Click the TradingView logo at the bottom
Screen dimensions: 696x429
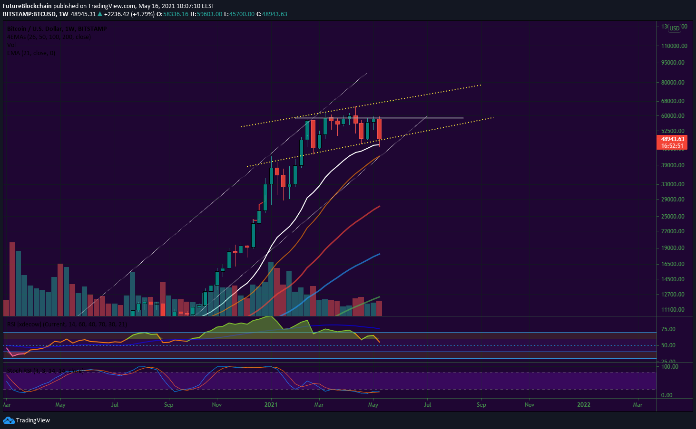pos(27,420)
